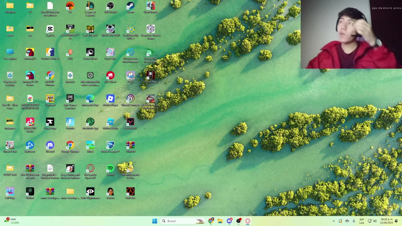Screen dimensions: 402x226
Task: Select StreamElements SE.Live icon
Action: coord(130,172)
